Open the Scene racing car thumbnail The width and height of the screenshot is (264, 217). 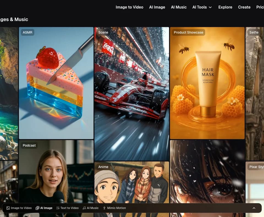tap(132, 94)
